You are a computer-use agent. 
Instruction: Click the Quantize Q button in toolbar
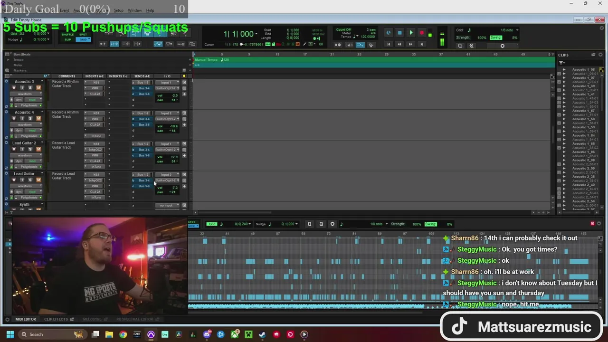(x=460, y=46)
